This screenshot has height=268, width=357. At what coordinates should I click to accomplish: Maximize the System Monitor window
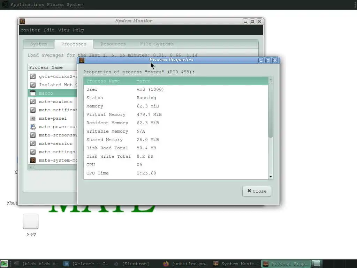click(252, 21)
